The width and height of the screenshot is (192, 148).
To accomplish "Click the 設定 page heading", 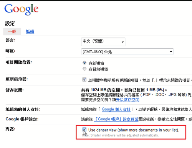I will click(x=10, y=23).
